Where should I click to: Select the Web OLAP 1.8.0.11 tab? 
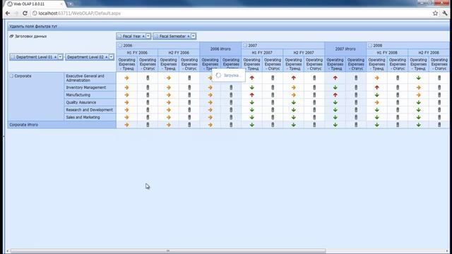tap(35, 4)
